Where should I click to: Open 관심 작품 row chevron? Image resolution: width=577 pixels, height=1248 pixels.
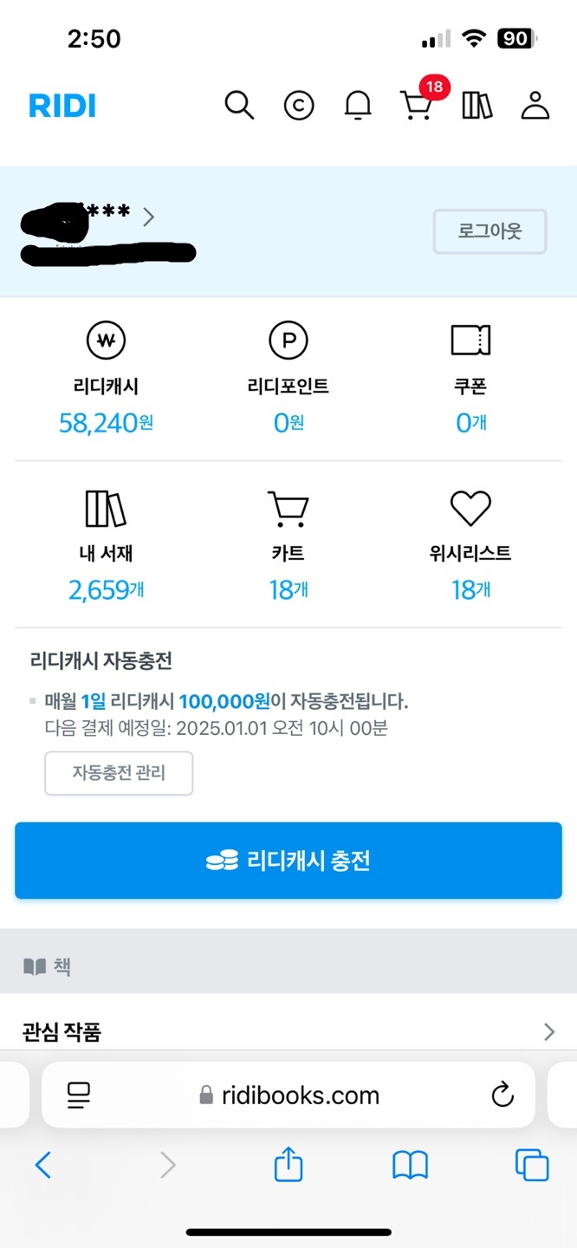[x=548, y=1031]
